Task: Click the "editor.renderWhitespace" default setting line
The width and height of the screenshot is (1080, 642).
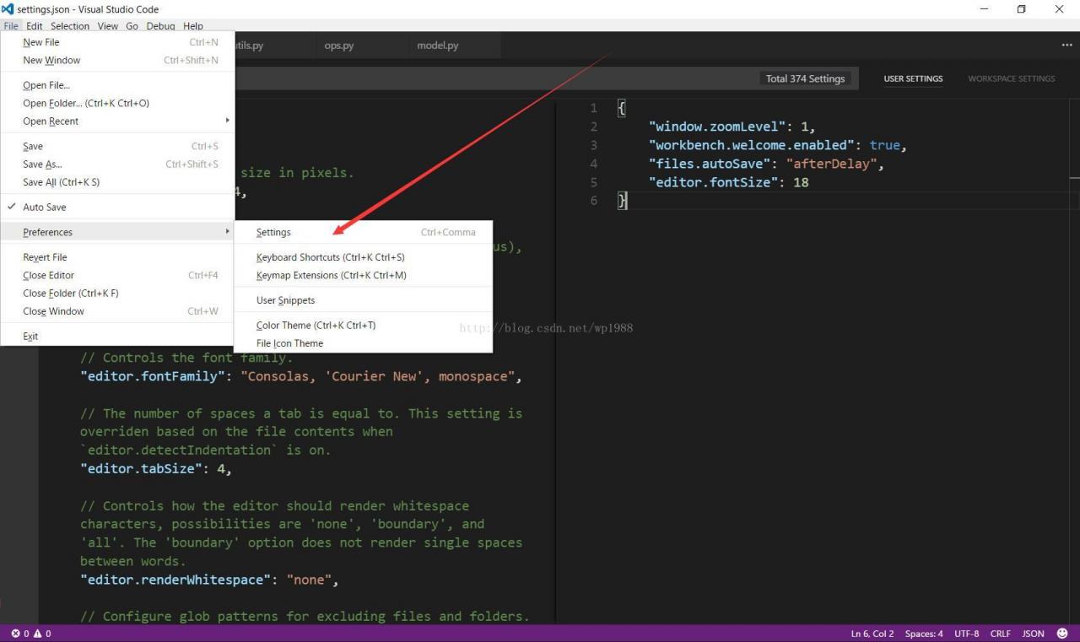Action: coord(209,580)
